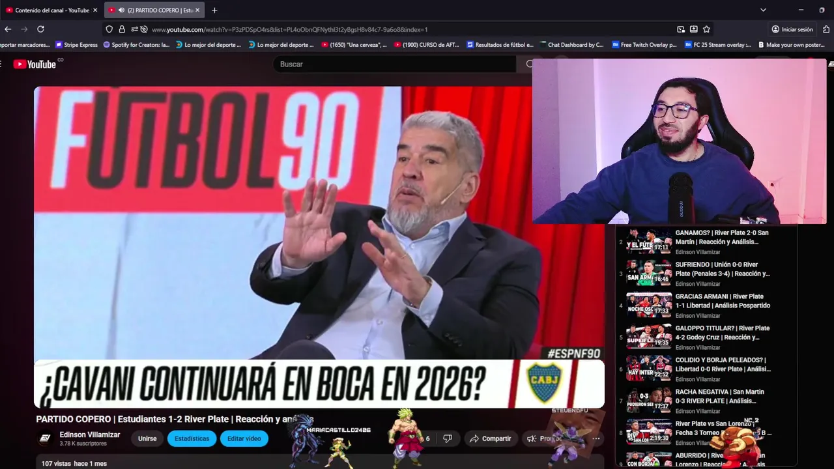The height and width of the screenshot is (469, 834).
Task: Play SUFRIENDO Unión 0-0 River Plate video
Action: [649, 274]
